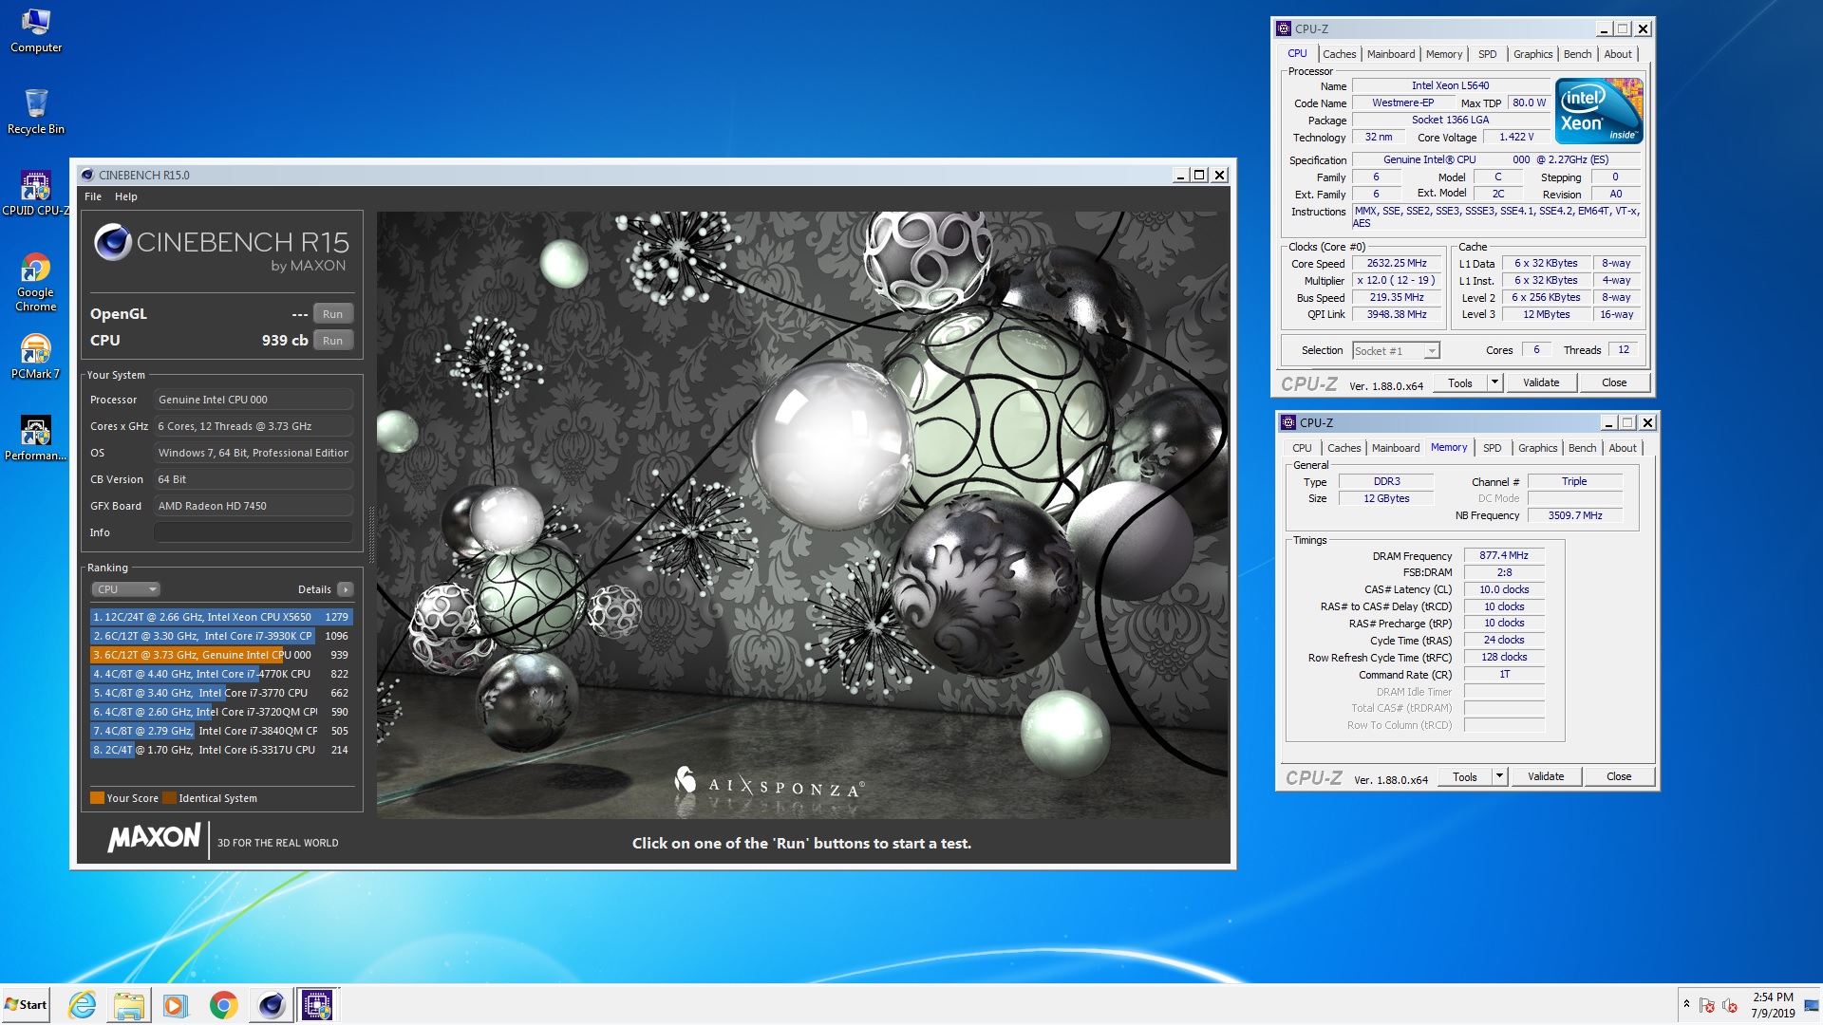This screenshot has width=1823, height=1025.
Task: Select ranking row Core i7-3930K 1096
Action: point(221,636)
